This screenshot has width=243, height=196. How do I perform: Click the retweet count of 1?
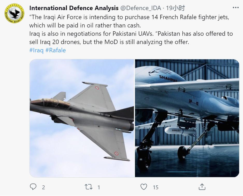coord(99,187)
